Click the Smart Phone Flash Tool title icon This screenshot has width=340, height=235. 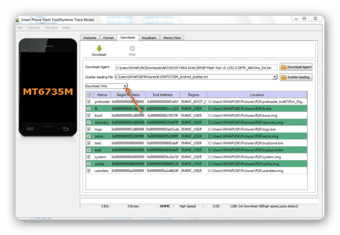18,20
